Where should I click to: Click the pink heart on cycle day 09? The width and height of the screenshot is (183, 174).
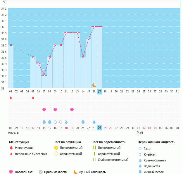pyautogui.click(x=55, y=110)
